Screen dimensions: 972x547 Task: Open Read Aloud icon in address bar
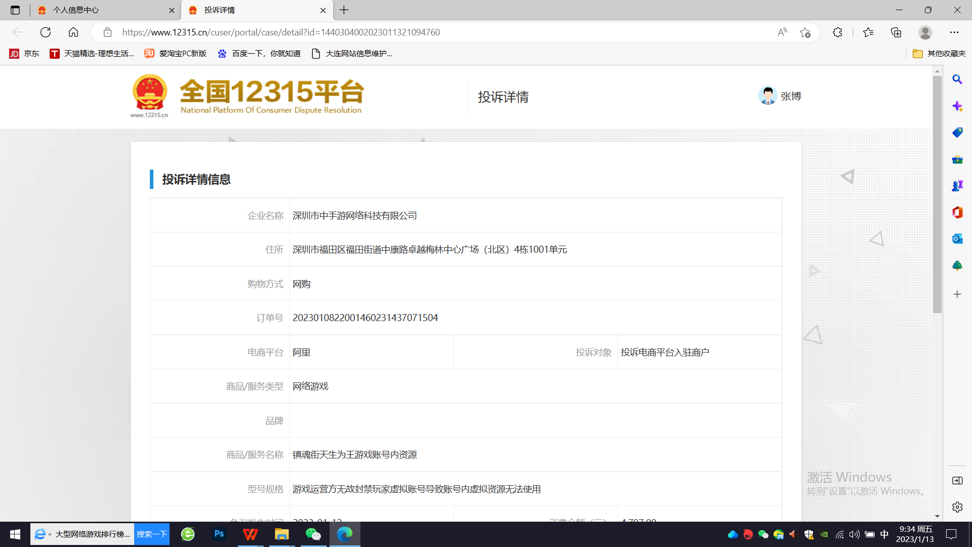pos(782,32)
